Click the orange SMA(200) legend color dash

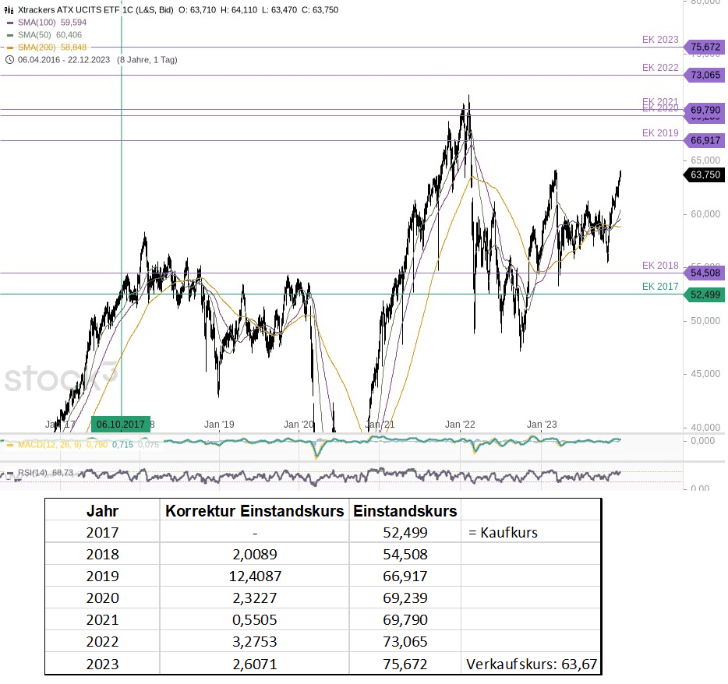pyautogui.click(x=10, y=48)
